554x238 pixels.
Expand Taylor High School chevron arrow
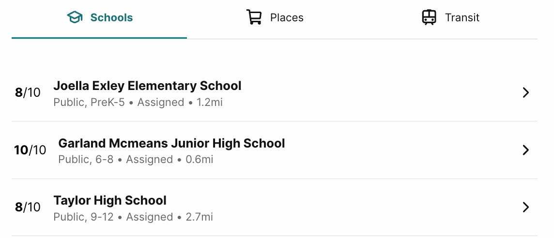point(526,207)
